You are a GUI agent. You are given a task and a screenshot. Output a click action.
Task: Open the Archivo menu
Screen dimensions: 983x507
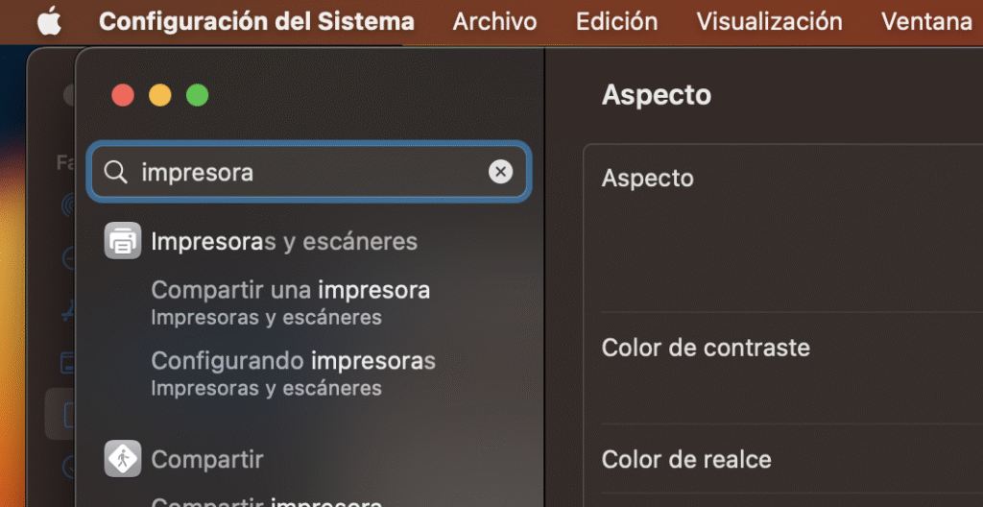coord(494,21)
